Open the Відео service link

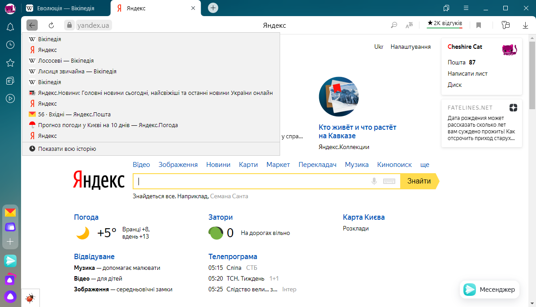141,165
